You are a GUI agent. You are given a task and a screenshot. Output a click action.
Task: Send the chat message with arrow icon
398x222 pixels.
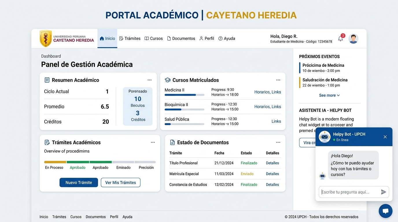click(384, 192)
